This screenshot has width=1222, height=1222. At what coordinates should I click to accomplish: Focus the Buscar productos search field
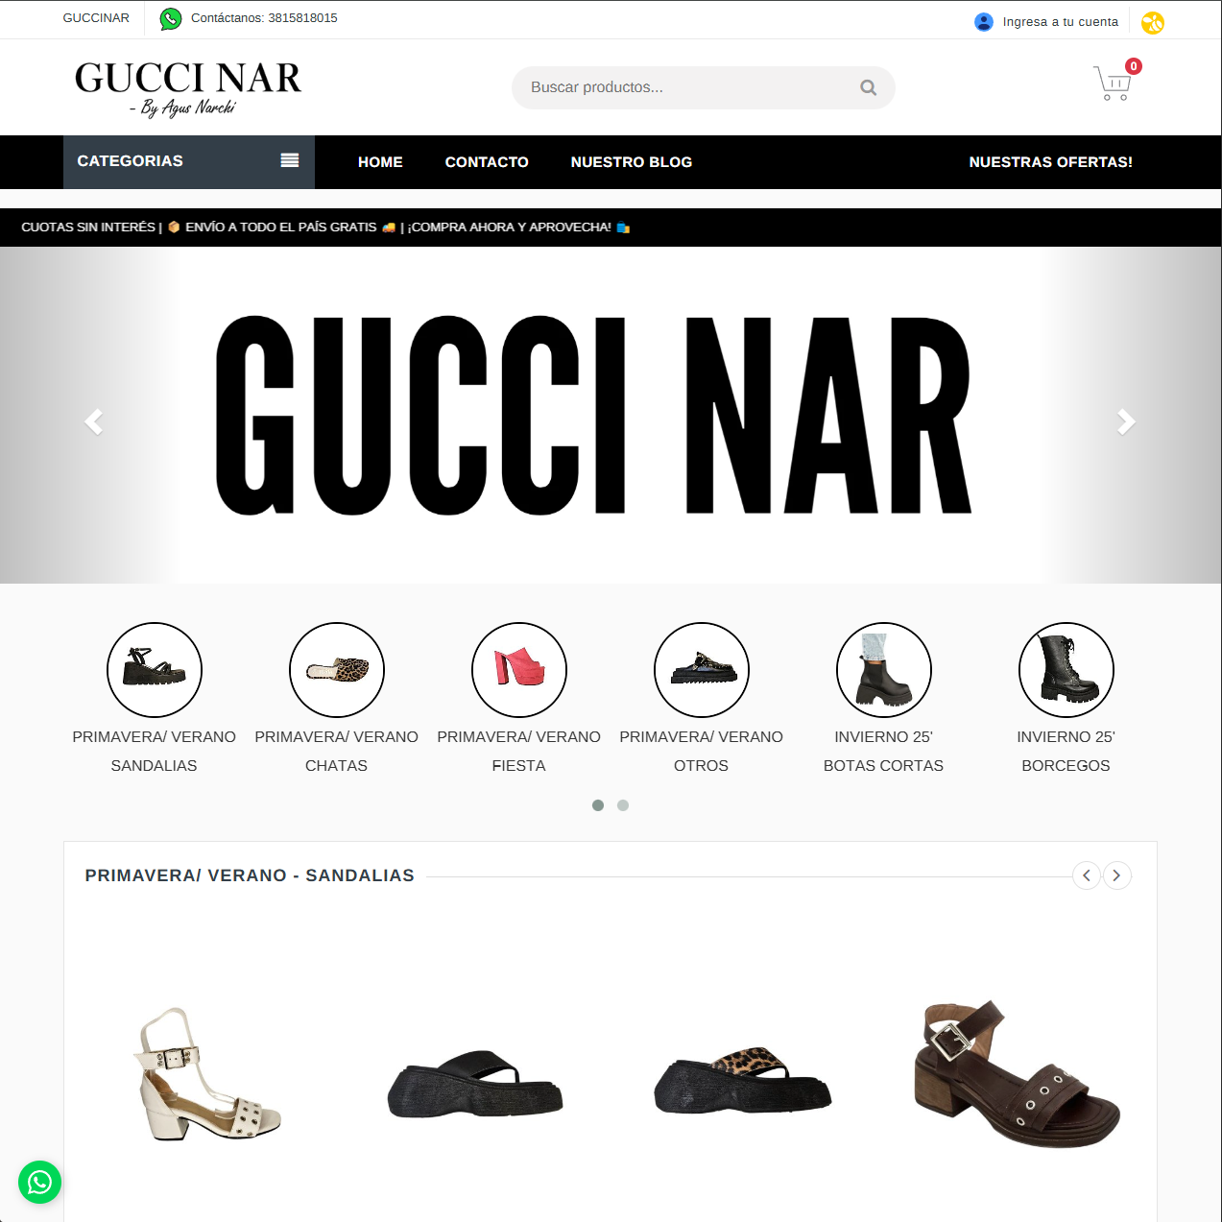(x=704, y=87)
